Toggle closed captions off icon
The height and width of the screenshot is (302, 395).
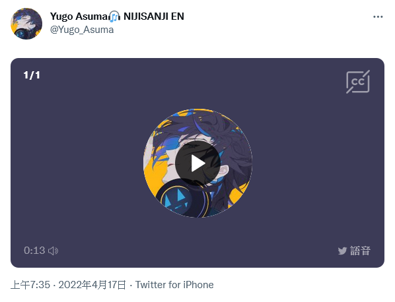coord(358,82)
